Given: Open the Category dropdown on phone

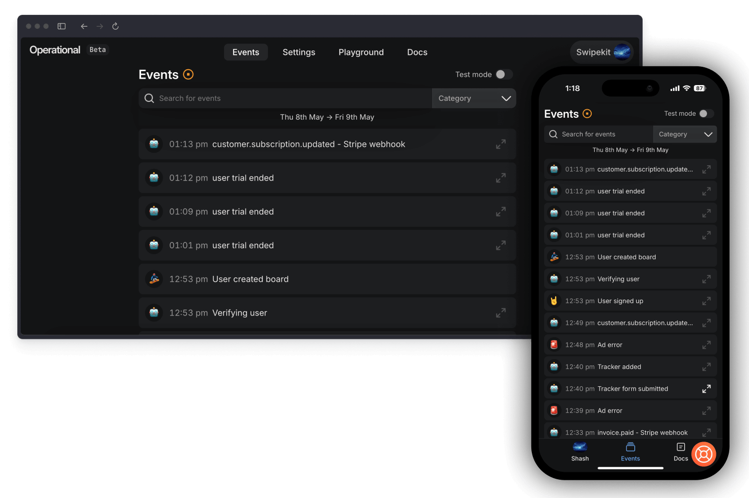Looking at the screenshot, I should (685, 134).
